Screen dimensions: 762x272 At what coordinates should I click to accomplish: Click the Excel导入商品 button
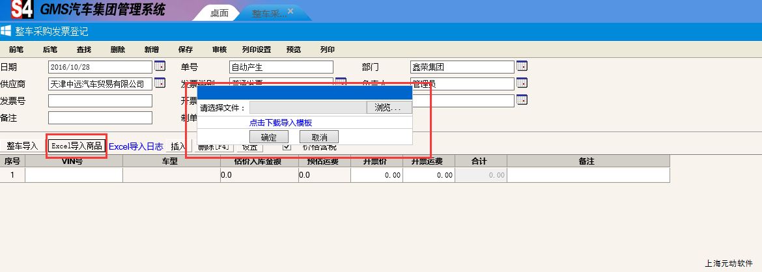(77, 146)
